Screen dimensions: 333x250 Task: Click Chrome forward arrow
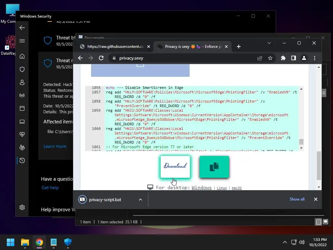(x=91, y=58)
